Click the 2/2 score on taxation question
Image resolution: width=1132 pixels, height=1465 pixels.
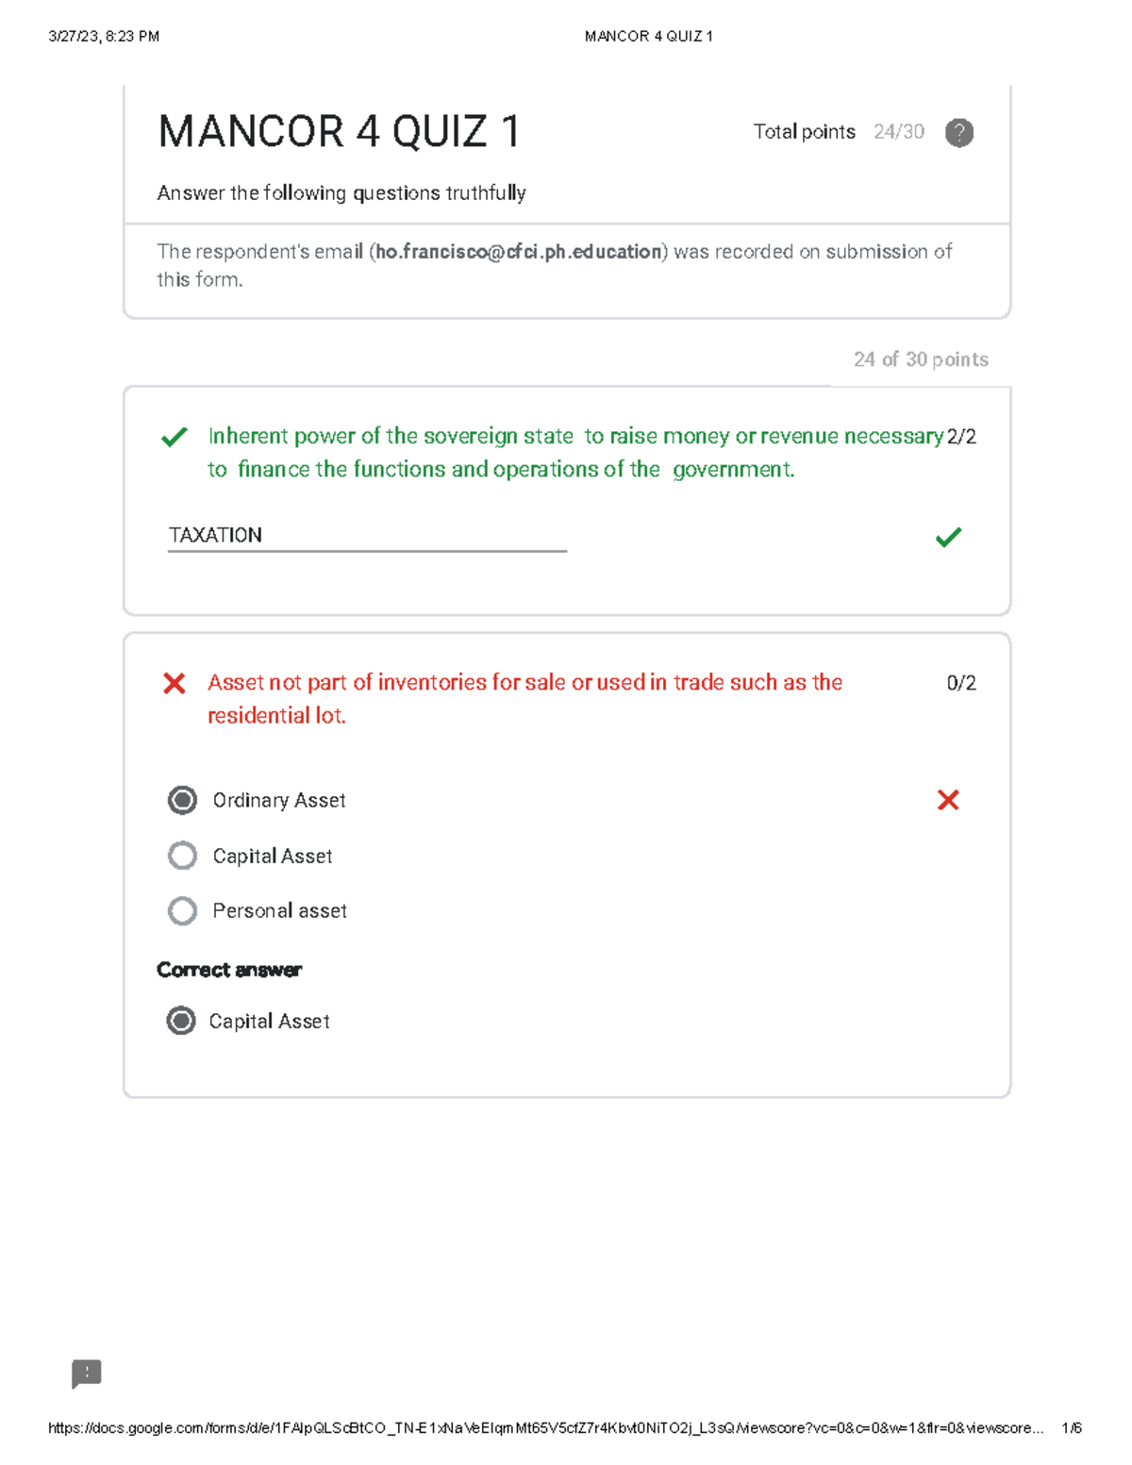tap(961, 437)
